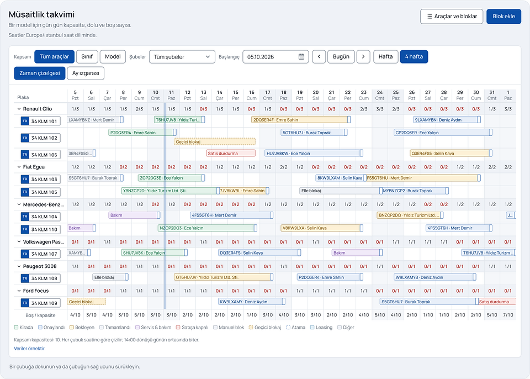Click the Blok ekle button
Image resolution: width=530 pixels, height=379 pixels.
click(504, 16)
